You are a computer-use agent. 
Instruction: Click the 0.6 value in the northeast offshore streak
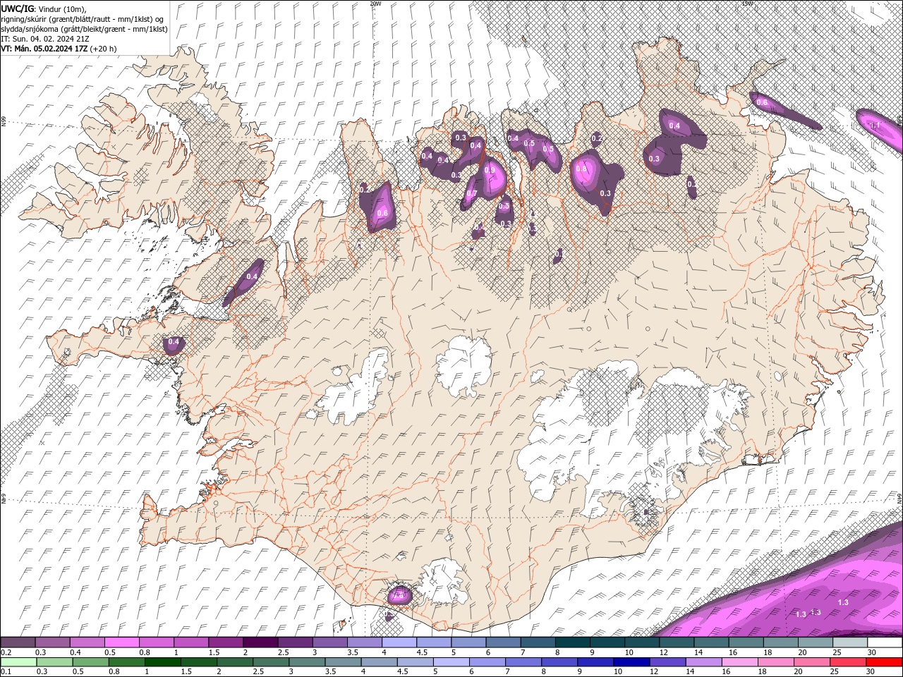(762, 103)
